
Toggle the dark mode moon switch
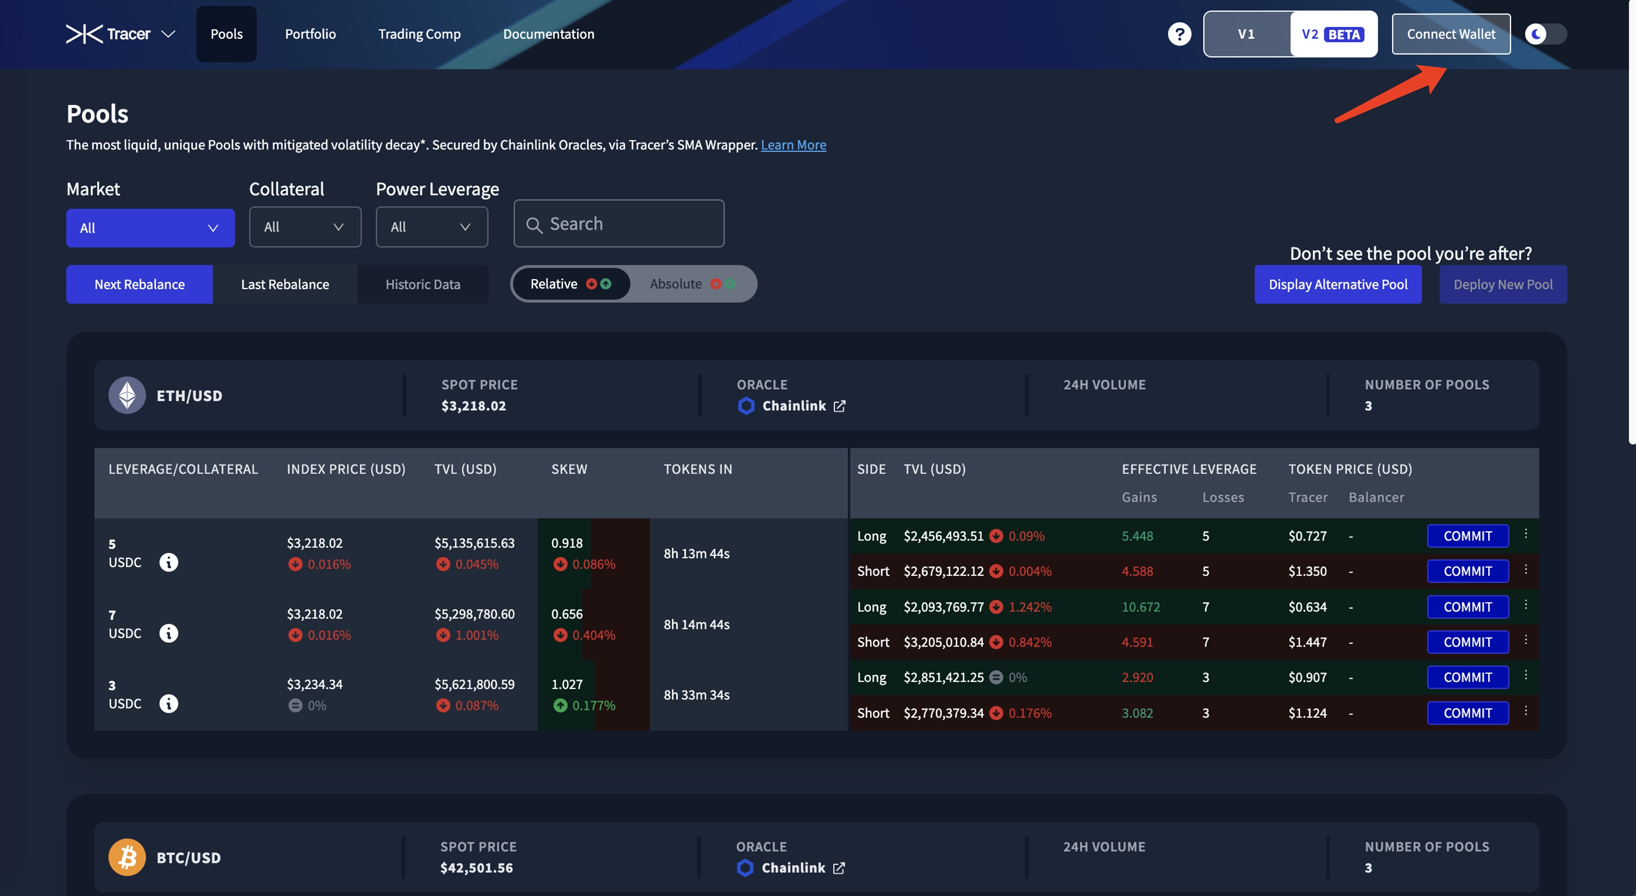point(1545,33)
